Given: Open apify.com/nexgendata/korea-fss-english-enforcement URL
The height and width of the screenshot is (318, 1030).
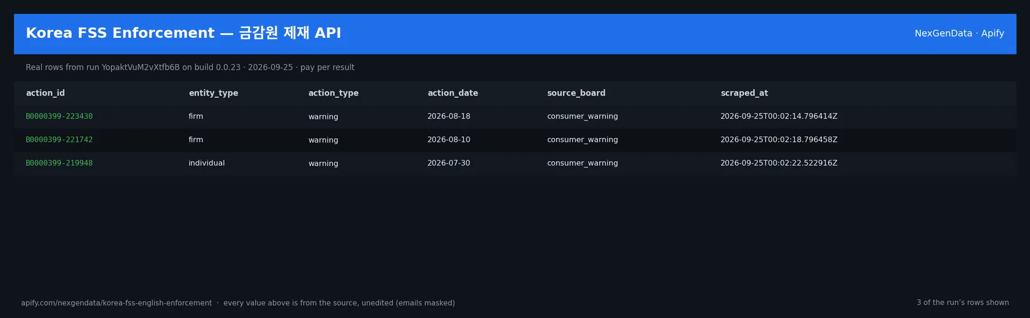Looking at the screenshot, I should [116, 303].
